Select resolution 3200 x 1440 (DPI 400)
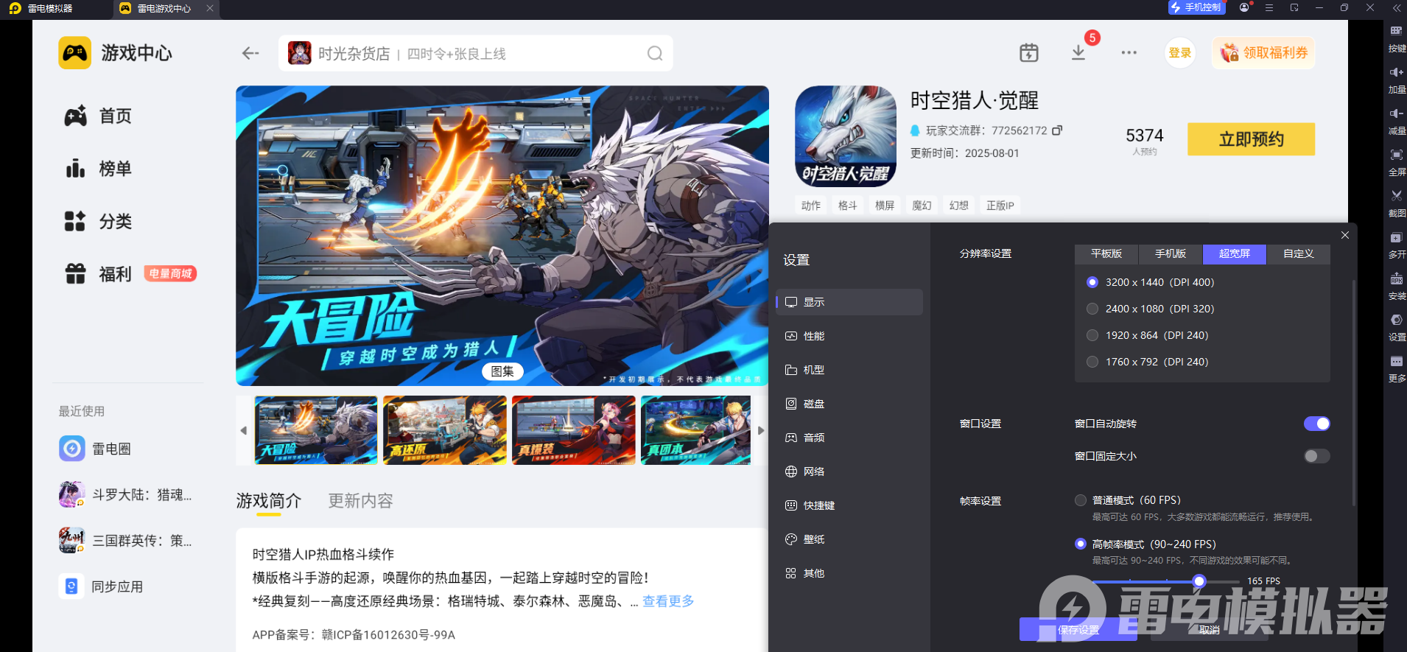 click(1092, 282)
